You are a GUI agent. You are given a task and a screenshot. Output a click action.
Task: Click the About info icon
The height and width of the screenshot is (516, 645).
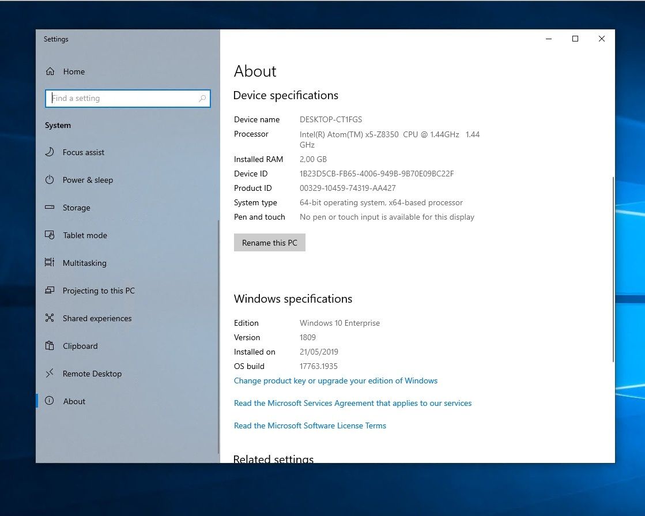[50, 401]
